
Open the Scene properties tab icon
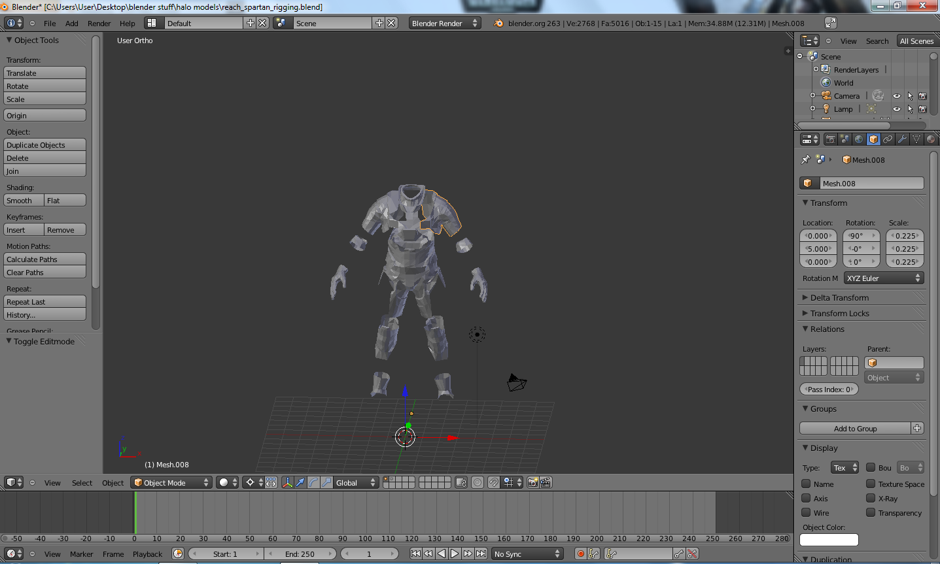click(844, 139)
